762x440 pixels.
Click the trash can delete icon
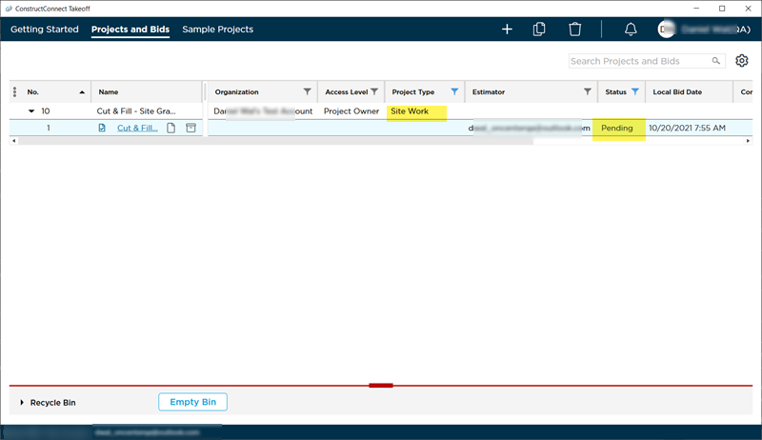[x=575, y=30]
